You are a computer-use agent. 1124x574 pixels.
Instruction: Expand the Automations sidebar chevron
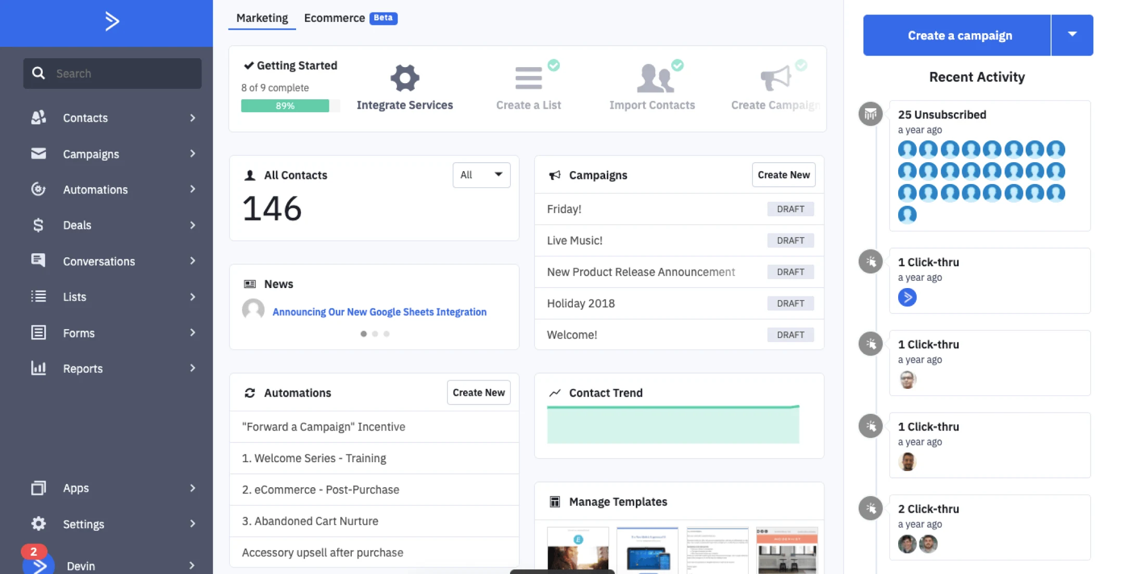coord(193,189)
